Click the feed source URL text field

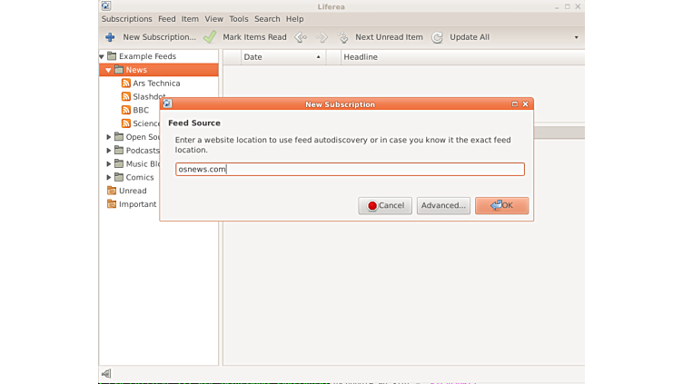350,169
